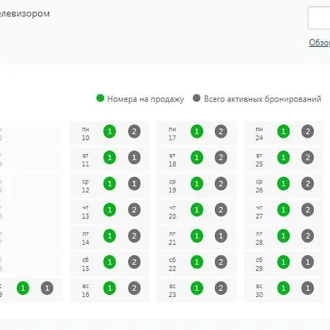This screenshot has height=330, width=330.
Task: Select green badge on Sunday 23
Action: 197,288
